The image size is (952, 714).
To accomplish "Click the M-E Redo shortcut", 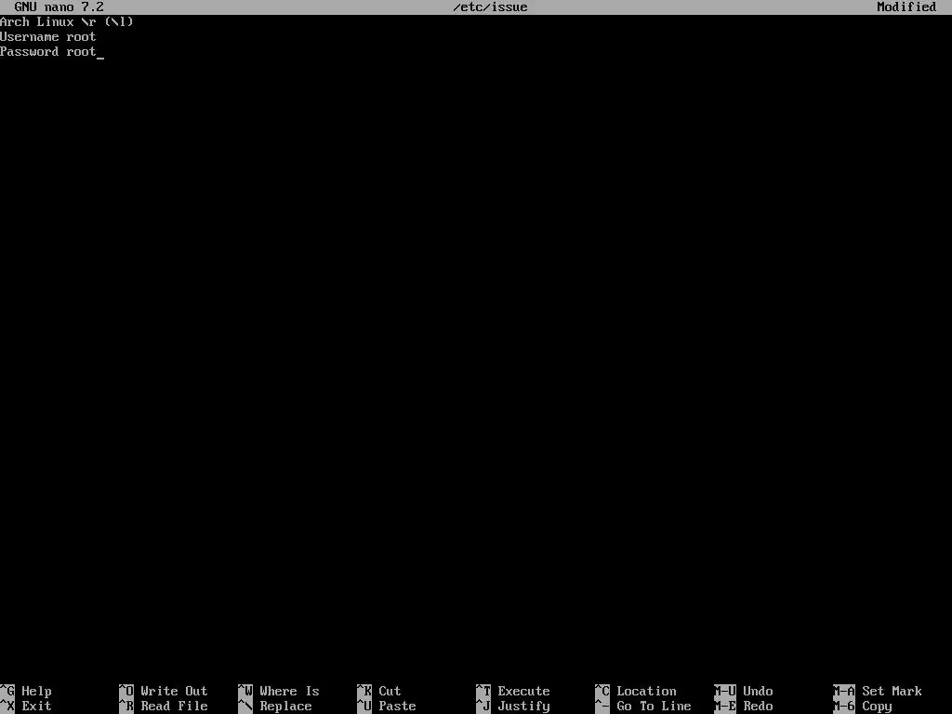I will (744, 707).
